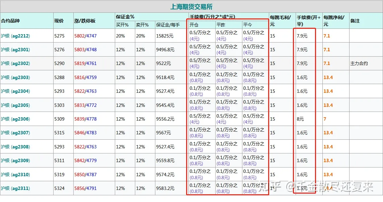Open the 沪银 (ag2311) contract link

click(15, 188)
